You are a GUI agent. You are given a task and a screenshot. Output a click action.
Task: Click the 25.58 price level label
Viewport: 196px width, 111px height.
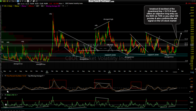(186, 31)
